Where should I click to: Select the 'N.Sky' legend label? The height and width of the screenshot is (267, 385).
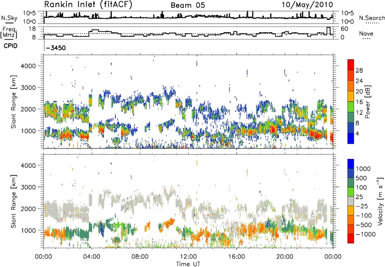click(9, 18)
